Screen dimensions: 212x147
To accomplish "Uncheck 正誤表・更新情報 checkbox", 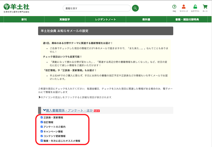I will (x=42, y=118).
